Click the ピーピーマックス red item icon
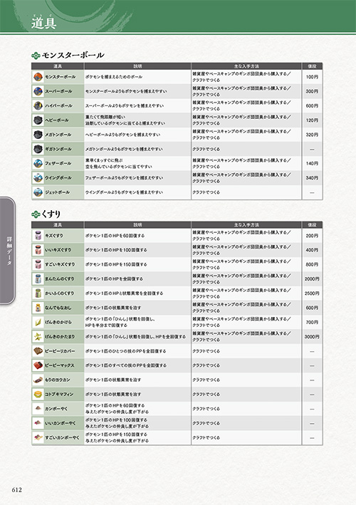 [38, 365]
